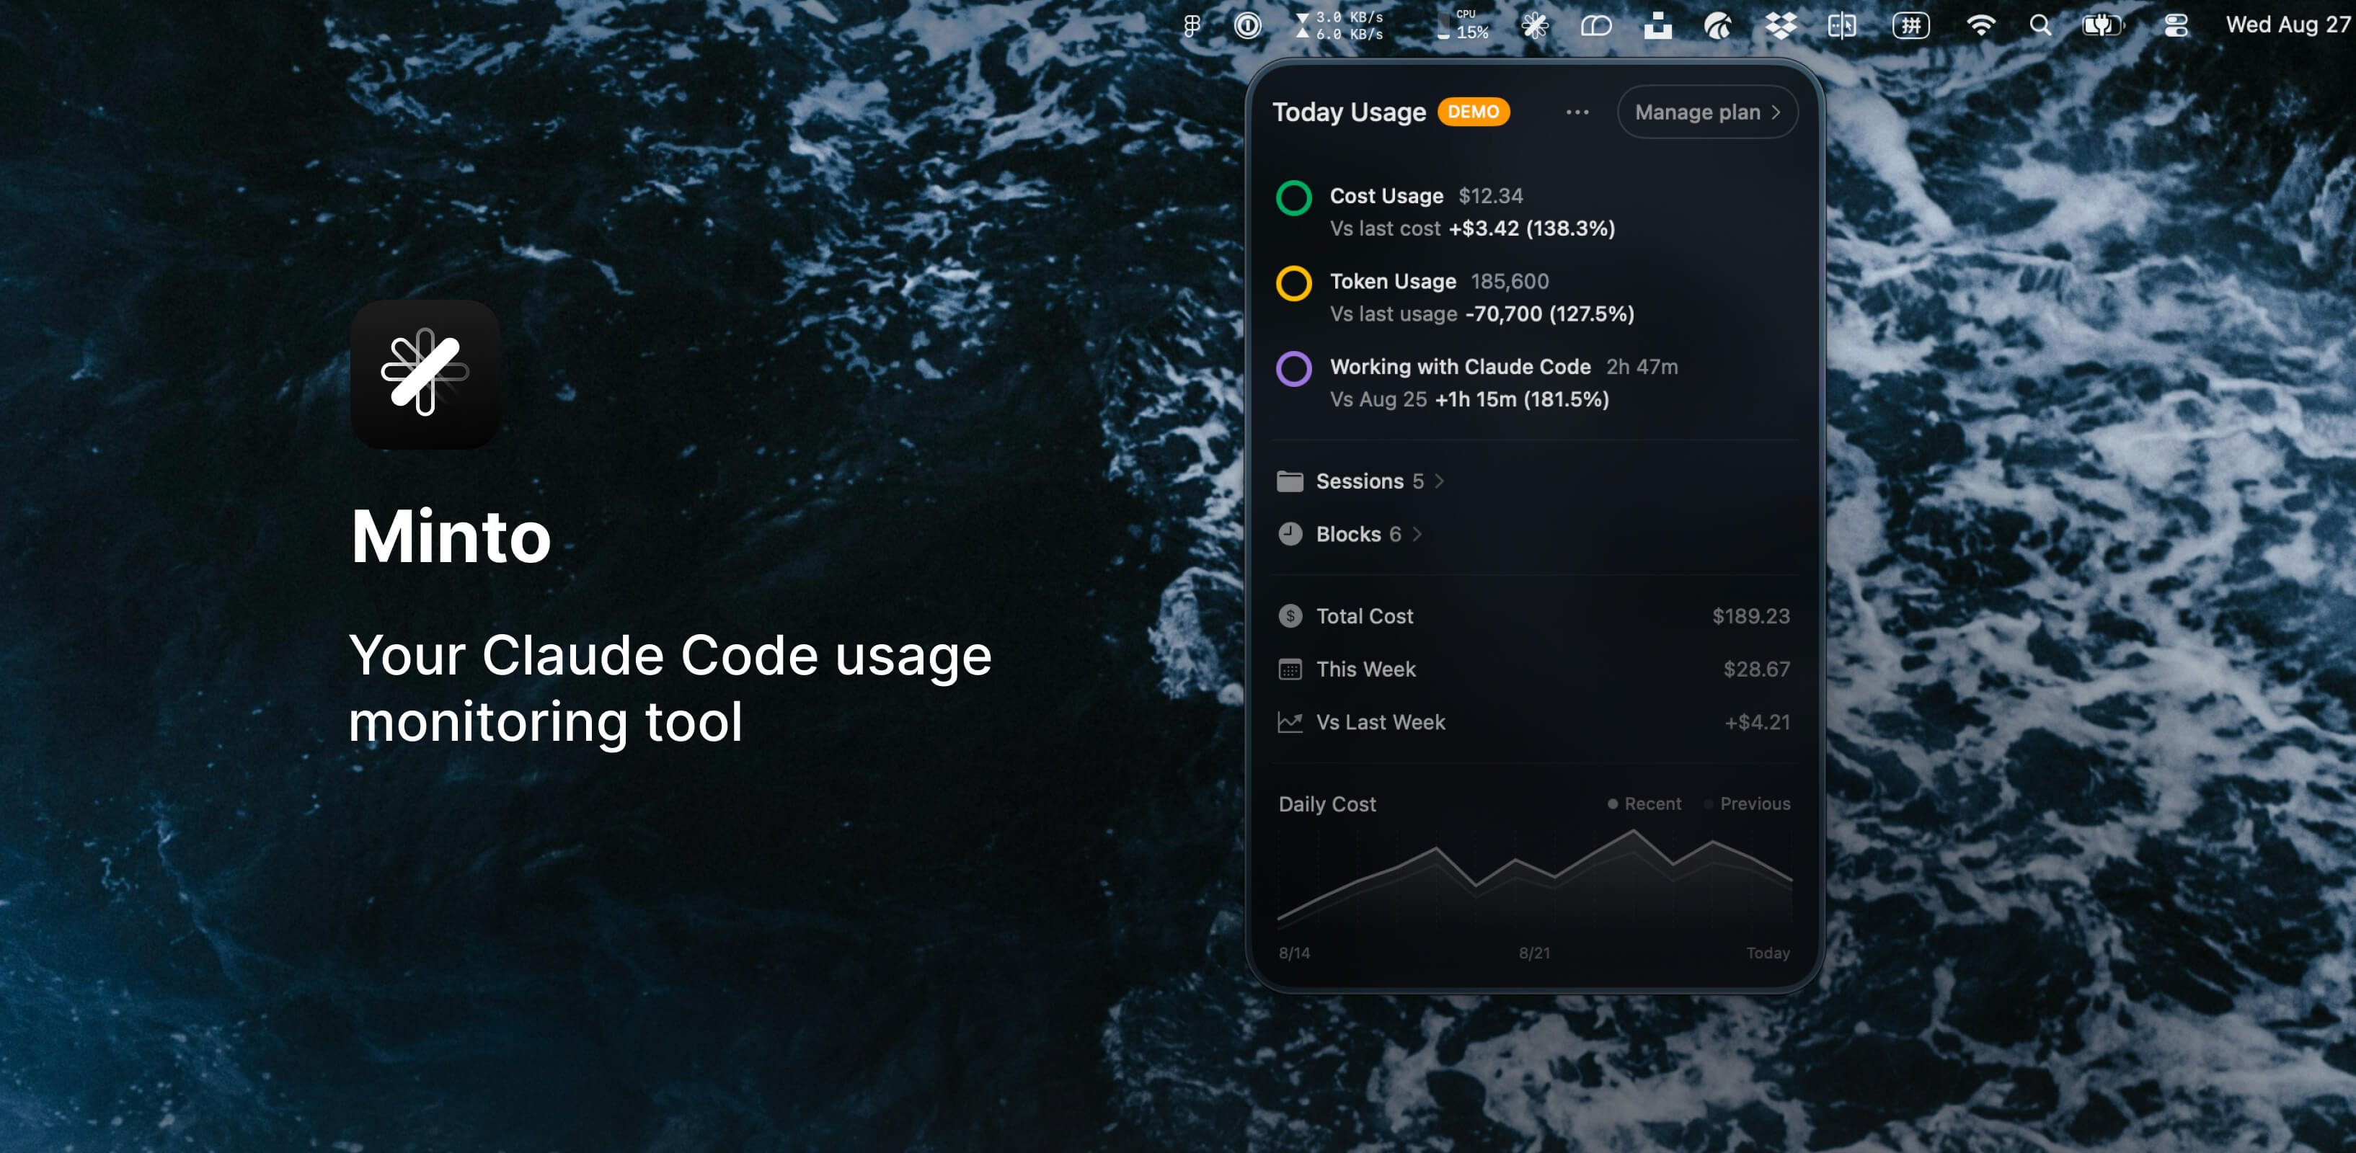Expand the Sessions chevron
Image resolution: width=2356 pixels, height=1153 pixels.
1440,481
